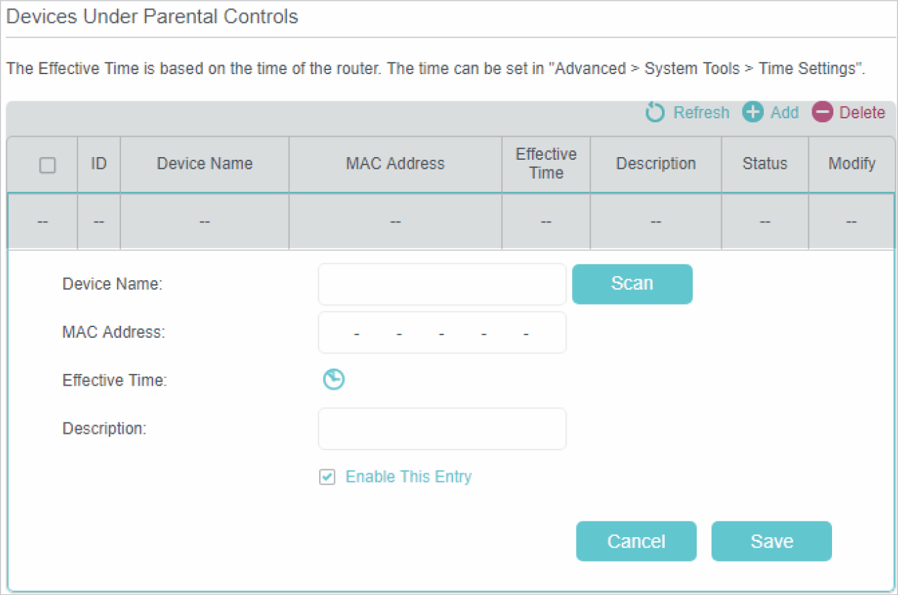Focus the Description text box in form
Screen dimensions: 898x595
442,429
